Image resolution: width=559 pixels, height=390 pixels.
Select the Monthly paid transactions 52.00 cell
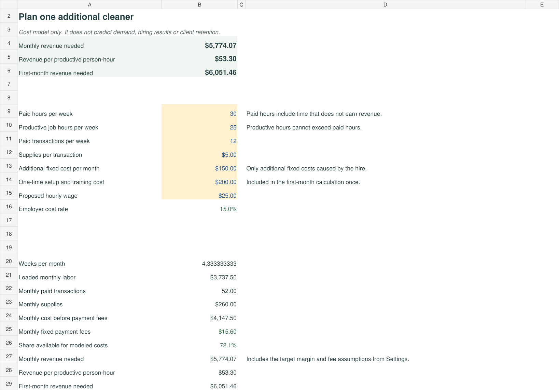[x=199, y=288]
